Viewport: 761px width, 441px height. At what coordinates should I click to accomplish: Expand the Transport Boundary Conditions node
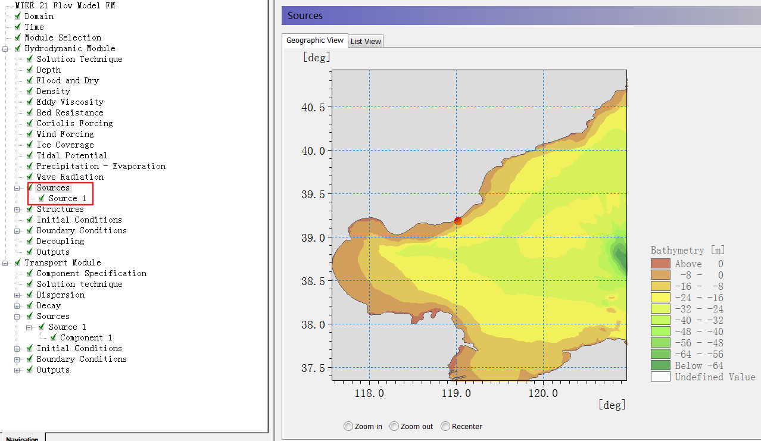point(17,359)
